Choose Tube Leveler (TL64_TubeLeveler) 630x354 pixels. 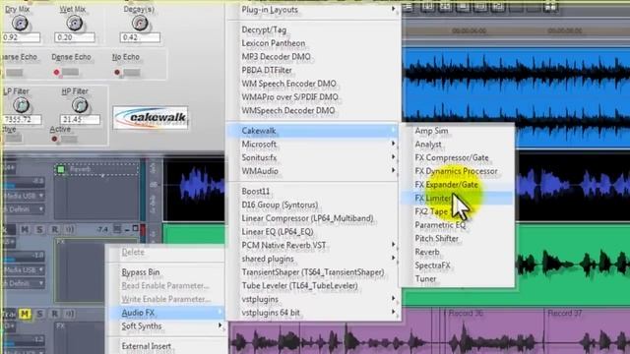pyautogui.click(x=314, y=285)
